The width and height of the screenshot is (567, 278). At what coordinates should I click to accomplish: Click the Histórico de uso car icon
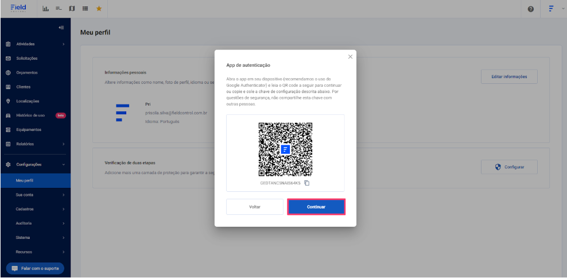tap(8, 115)
